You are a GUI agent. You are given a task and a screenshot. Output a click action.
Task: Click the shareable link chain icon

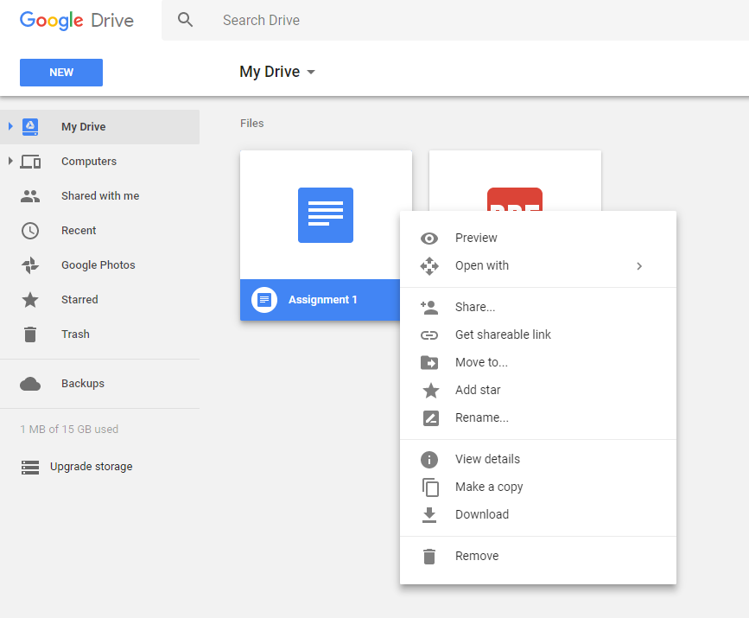(429, 335)
